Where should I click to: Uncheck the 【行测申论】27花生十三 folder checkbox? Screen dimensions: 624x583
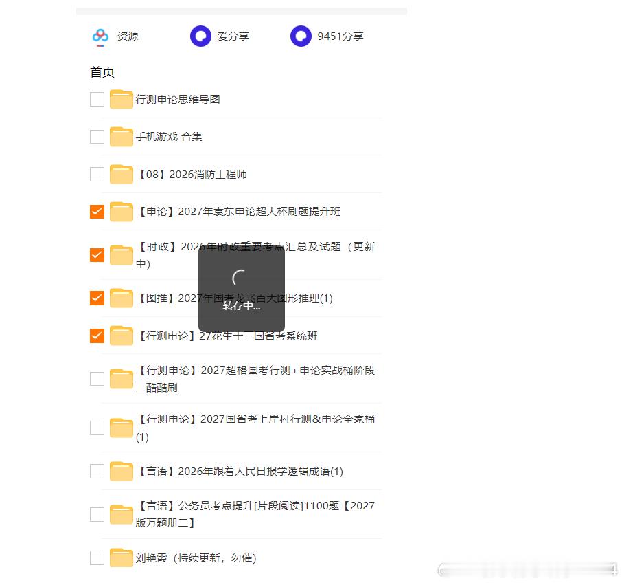[97, 335]
